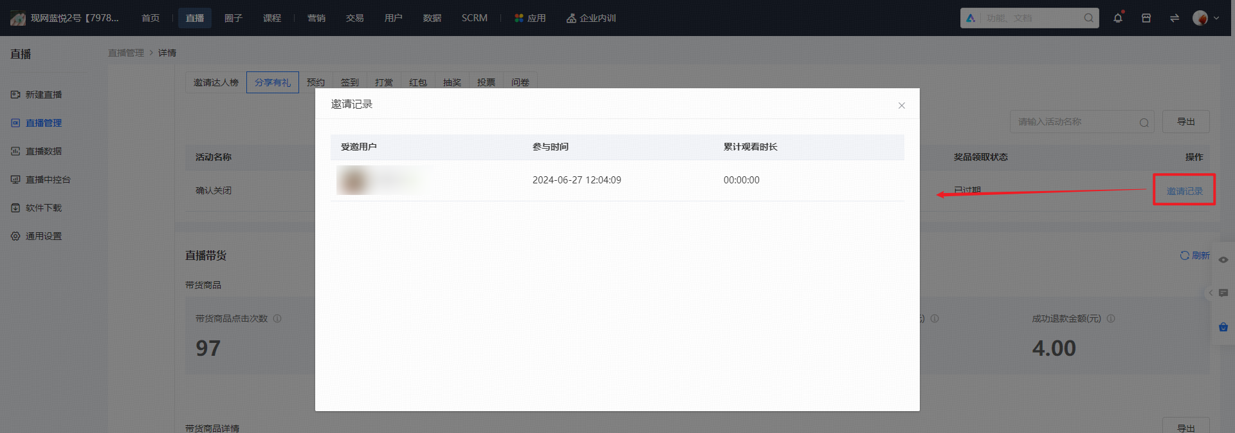Click the 新建直播 sidebar icon

(15, 95)
